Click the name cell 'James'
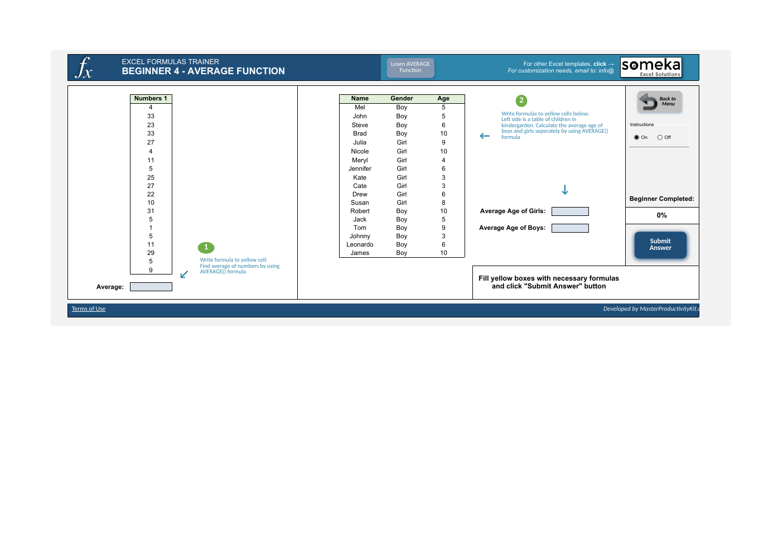 pos(360,253)
